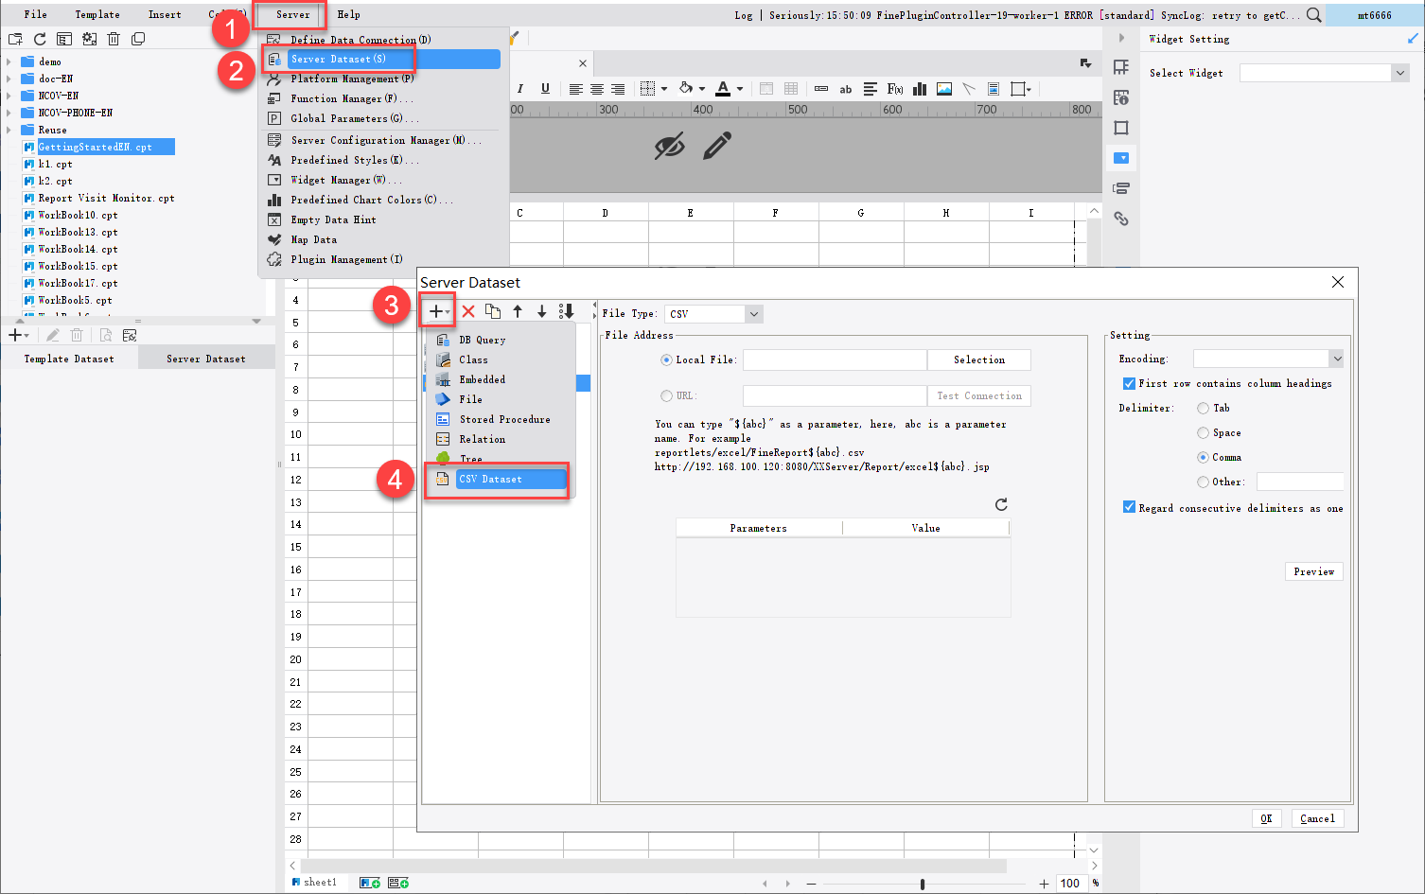Expand the Reuse folder

click(9, 130)
